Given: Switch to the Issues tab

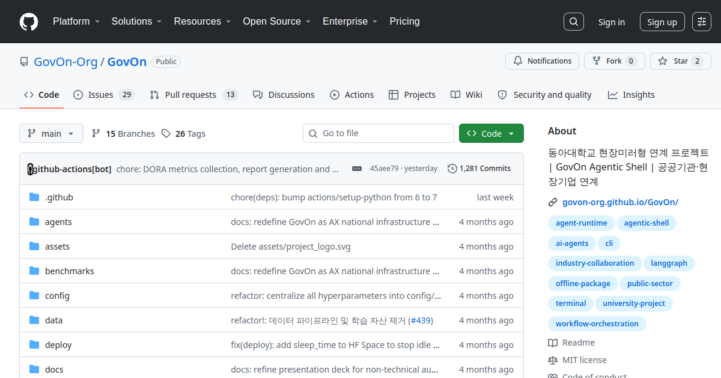Looking at the screenshot, I should [104, 95].
